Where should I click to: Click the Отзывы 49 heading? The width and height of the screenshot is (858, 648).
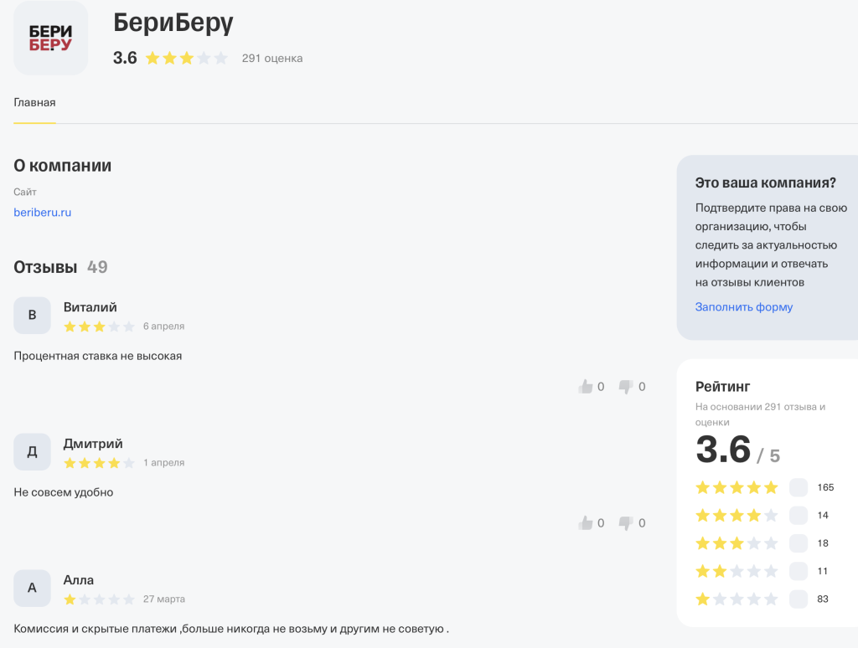tap(60, 267)
